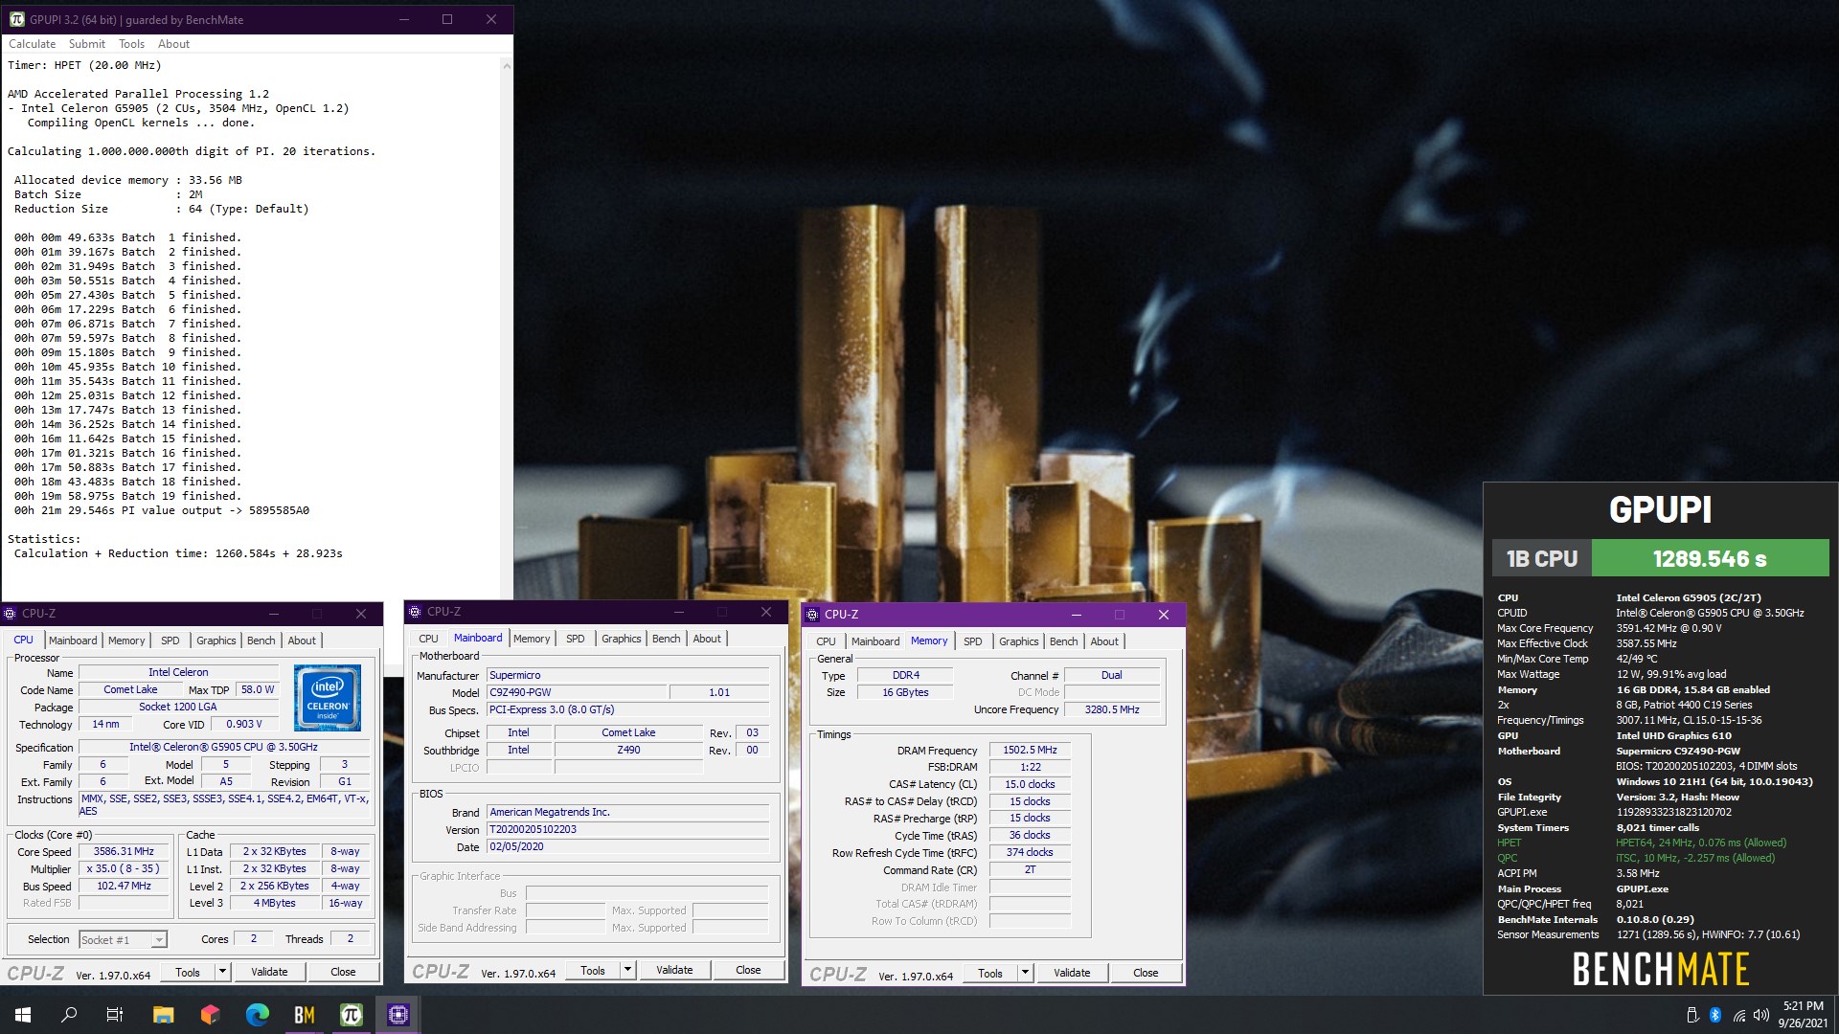The width and height of the screenshot is (1839, 1034).
Task: Expand Tools dropdown arrow in Mainboard window
Action: [627, 970]
